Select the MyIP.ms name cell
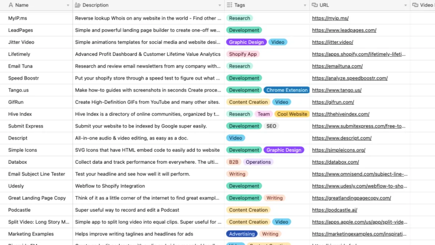Screen dimensions: 435x245 click(36, 18)
